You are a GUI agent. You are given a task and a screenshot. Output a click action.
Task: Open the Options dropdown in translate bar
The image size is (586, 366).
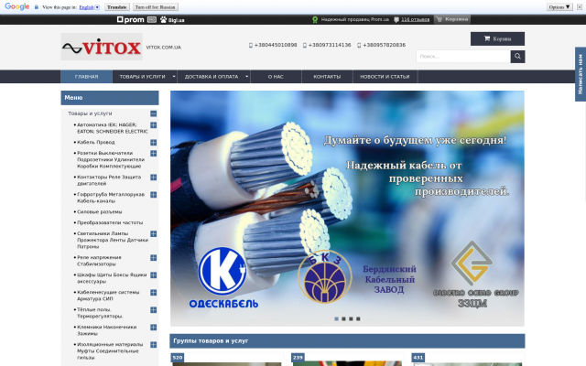coord(559,7)
